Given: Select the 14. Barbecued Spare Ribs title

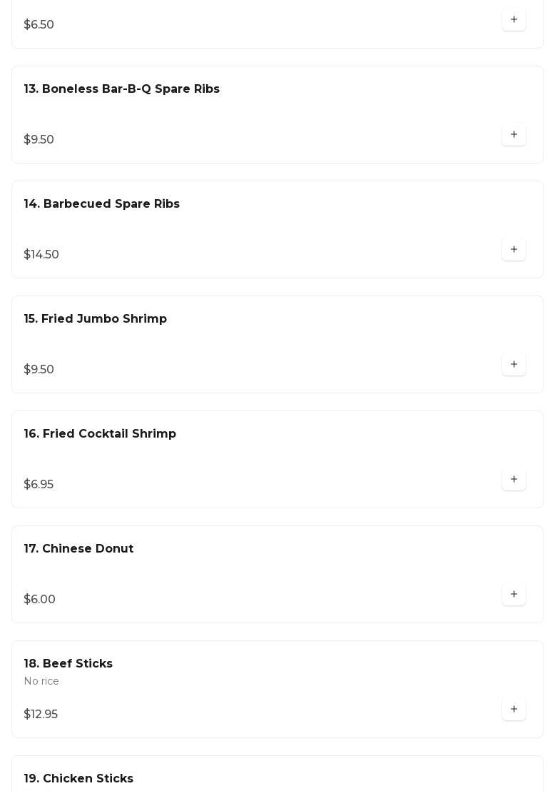Looking at the screenshot, I should click(102, 204).
